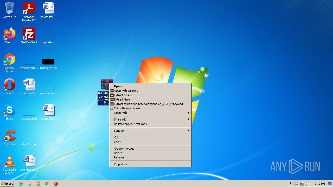Click the 9:12 PM clock
Image resolution: width=333 pixels, height=187 pixels.
coord(319,184)
